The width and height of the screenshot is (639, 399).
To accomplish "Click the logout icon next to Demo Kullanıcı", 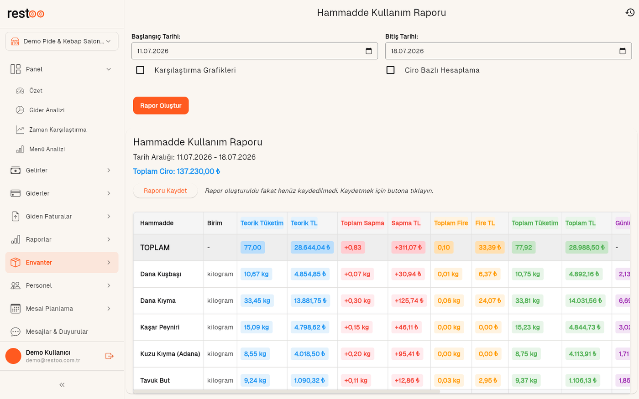I will [x=109, y=356].
